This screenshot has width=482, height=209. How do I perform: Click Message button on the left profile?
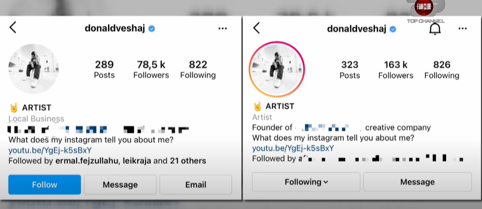[x=120, y=184]
